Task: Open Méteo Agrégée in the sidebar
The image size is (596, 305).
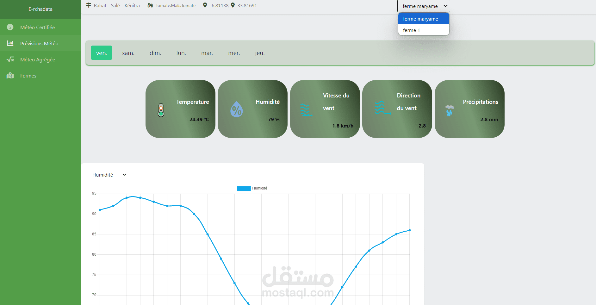Action: (x=40, y=59)
